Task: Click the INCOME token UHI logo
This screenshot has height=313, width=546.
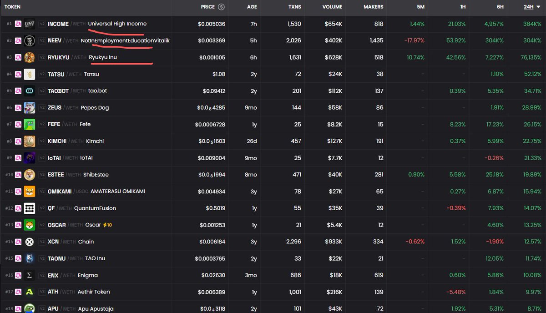Action: coord(30,24)
